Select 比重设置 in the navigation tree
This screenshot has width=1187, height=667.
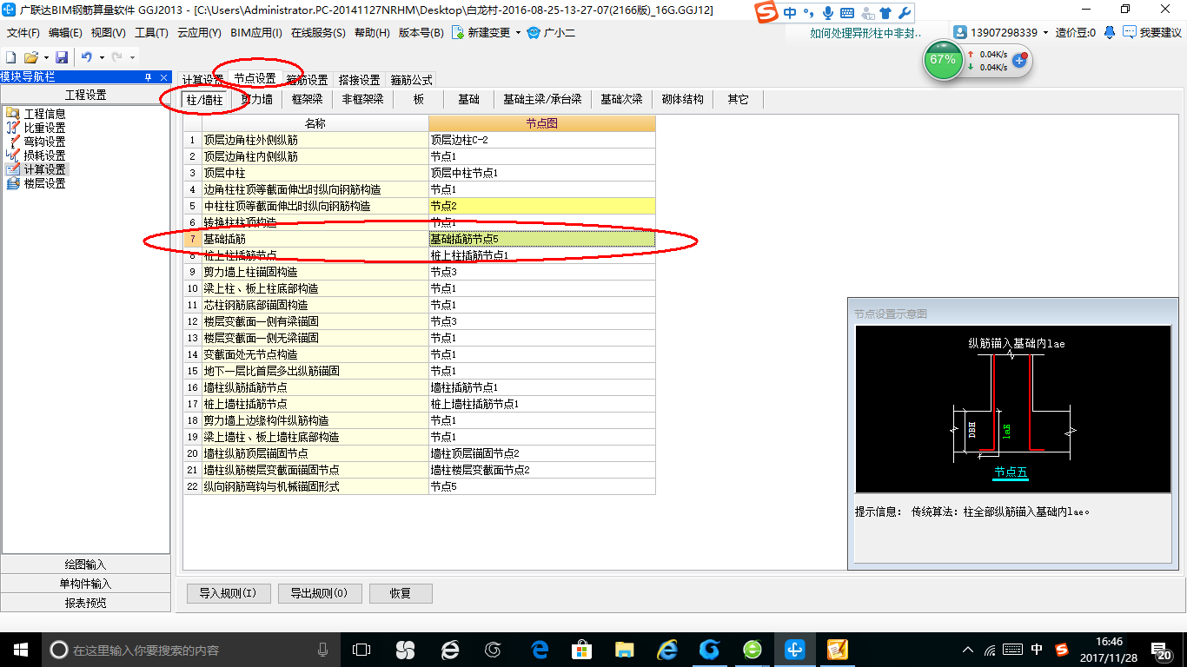pos(44,128)
